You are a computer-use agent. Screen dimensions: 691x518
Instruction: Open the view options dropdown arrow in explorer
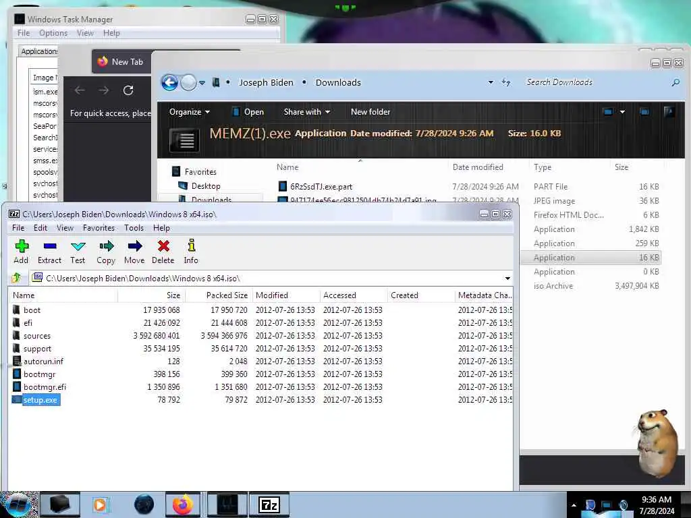622,112
